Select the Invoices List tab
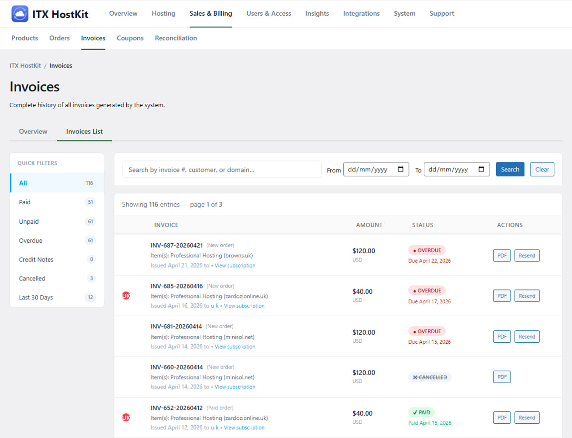 (84, 131)
